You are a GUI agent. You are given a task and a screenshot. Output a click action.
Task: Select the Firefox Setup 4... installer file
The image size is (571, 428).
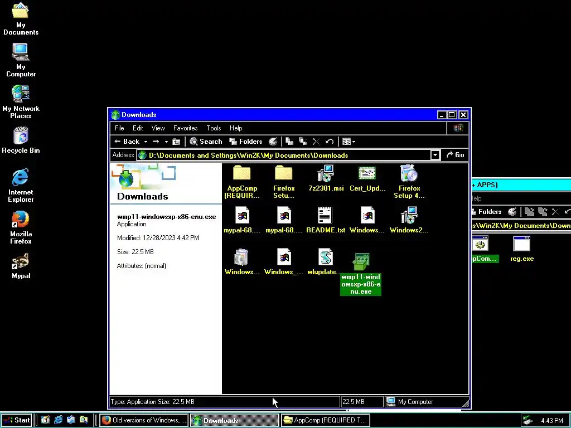[409, 181]
